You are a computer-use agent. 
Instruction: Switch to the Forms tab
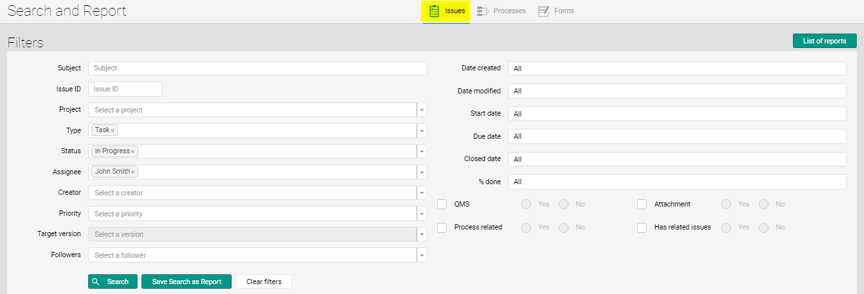(x=565, y=11)
